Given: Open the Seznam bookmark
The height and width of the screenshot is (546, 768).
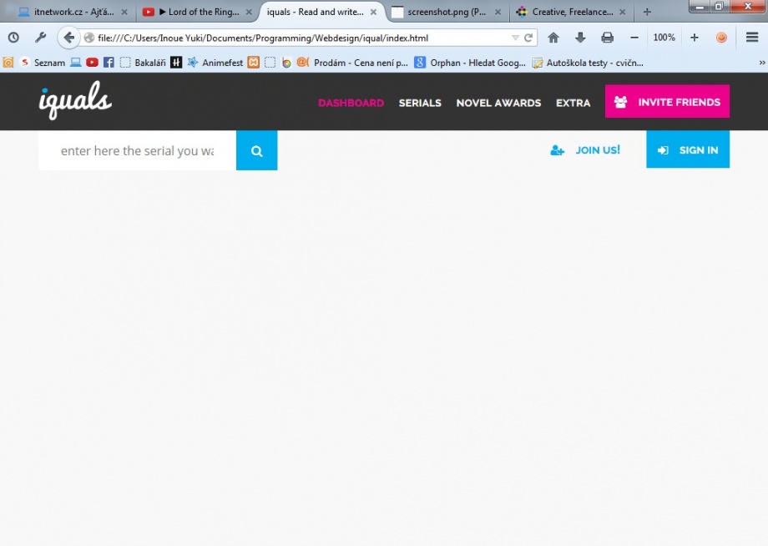Looking at the screenshot, I should (x=42, y=63).
